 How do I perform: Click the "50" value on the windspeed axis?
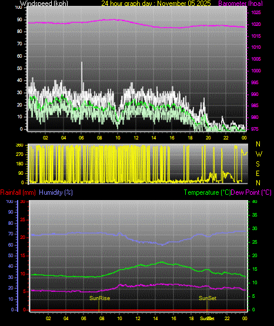pos(19,68)
